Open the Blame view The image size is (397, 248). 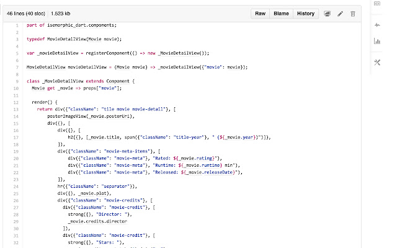281,14
